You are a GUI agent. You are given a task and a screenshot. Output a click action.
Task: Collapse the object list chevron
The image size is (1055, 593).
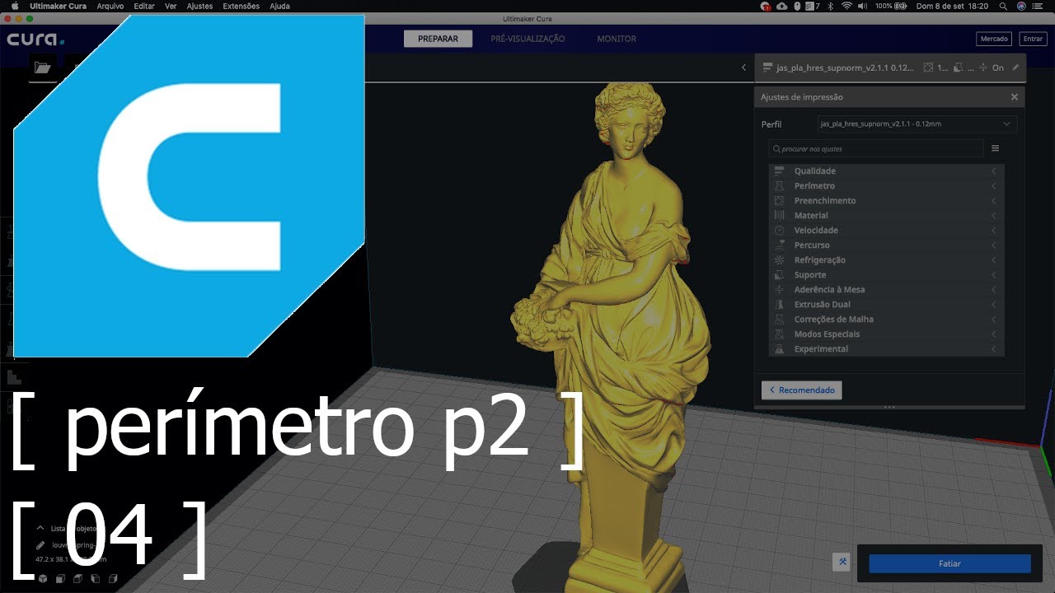[x=40, y=529]
